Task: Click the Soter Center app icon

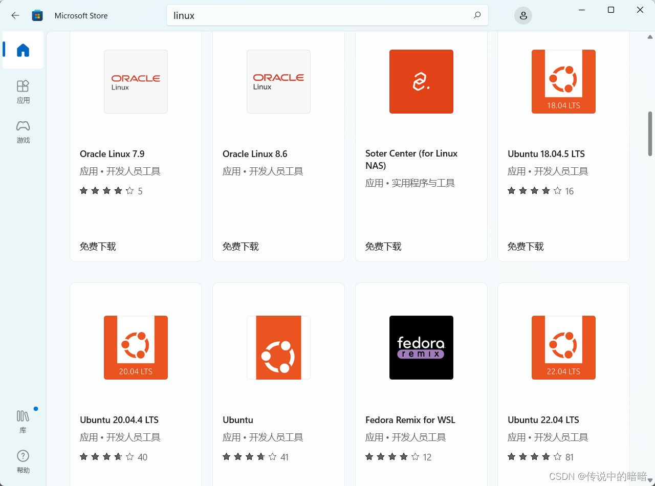Action: (x=421, y=81)
